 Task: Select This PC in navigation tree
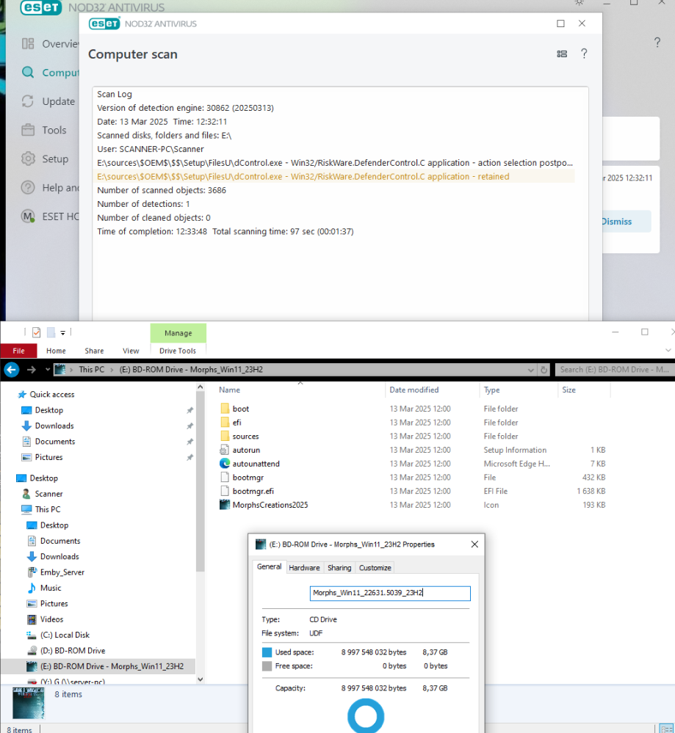pyautogui.click(x=47, y=509)
